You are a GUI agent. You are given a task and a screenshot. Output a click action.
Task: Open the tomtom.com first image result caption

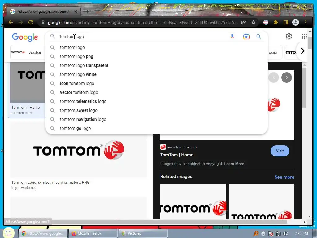(x=26, y=108)
